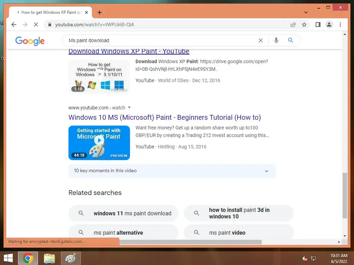Screen dimensions: 354x265
Task: Click 'www.youtube.com › watch' breadcrumb
Action: [97, 108]
